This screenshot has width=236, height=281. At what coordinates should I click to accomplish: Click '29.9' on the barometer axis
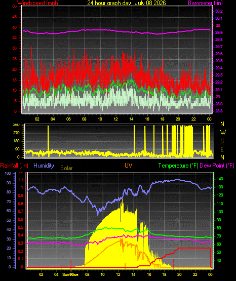click(x=219, y=32)
